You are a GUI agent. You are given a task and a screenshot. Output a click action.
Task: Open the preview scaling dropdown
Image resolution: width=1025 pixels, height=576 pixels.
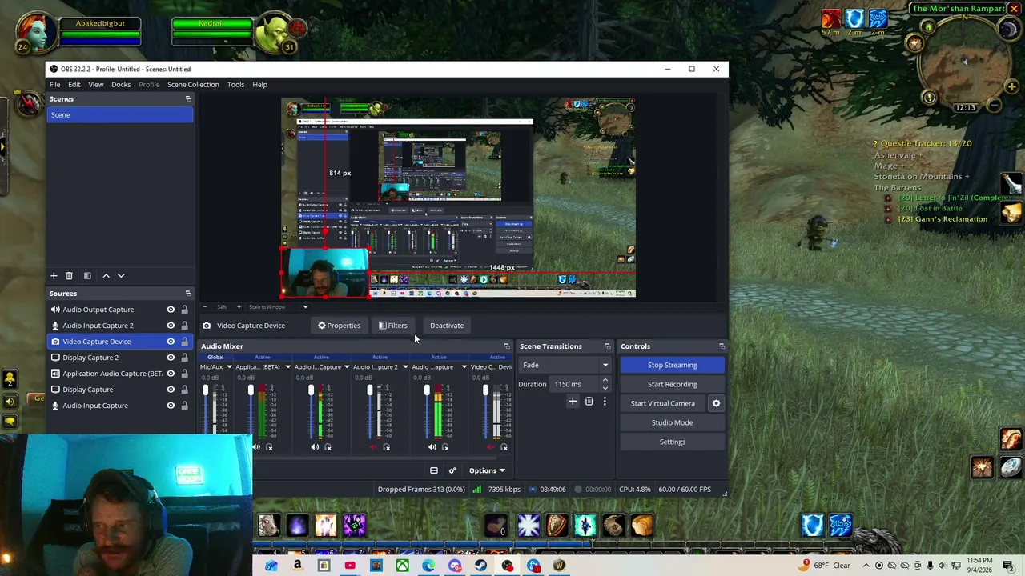tap(305, 307)
